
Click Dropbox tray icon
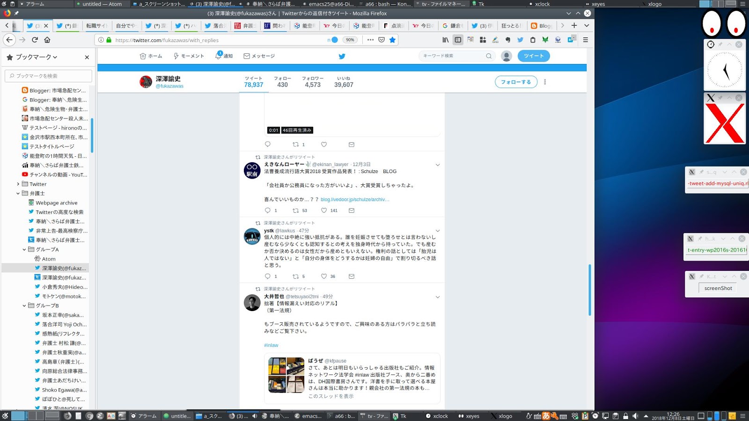(575, 416)
